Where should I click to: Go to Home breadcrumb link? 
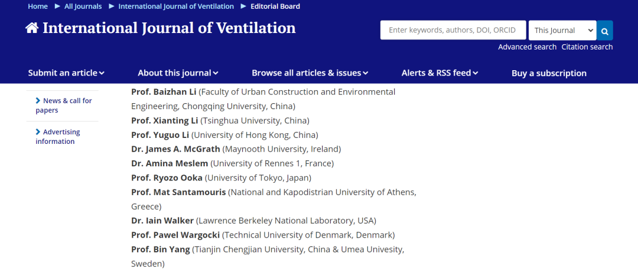pos(38,6)
